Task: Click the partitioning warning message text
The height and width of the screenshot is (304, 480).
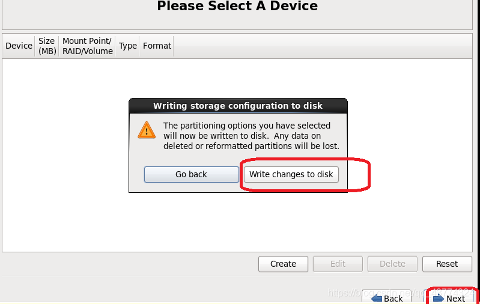Action: pos(251,136)
